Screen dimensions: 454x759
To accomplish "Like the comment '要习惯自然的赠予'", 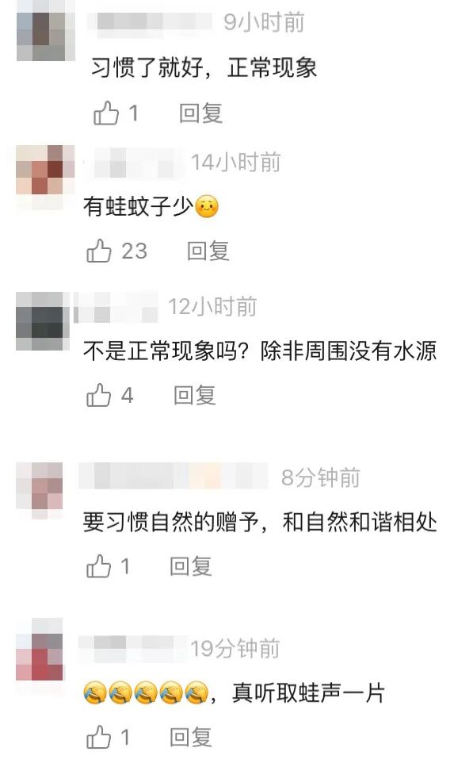I will coord(98,565).
